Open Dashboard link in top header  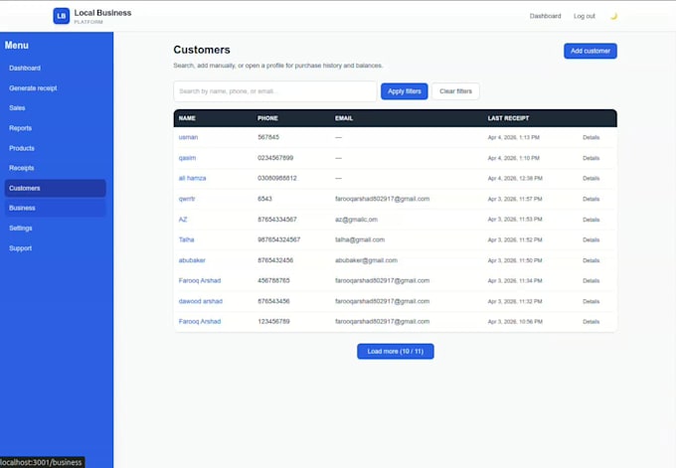[x=545, y=16]
